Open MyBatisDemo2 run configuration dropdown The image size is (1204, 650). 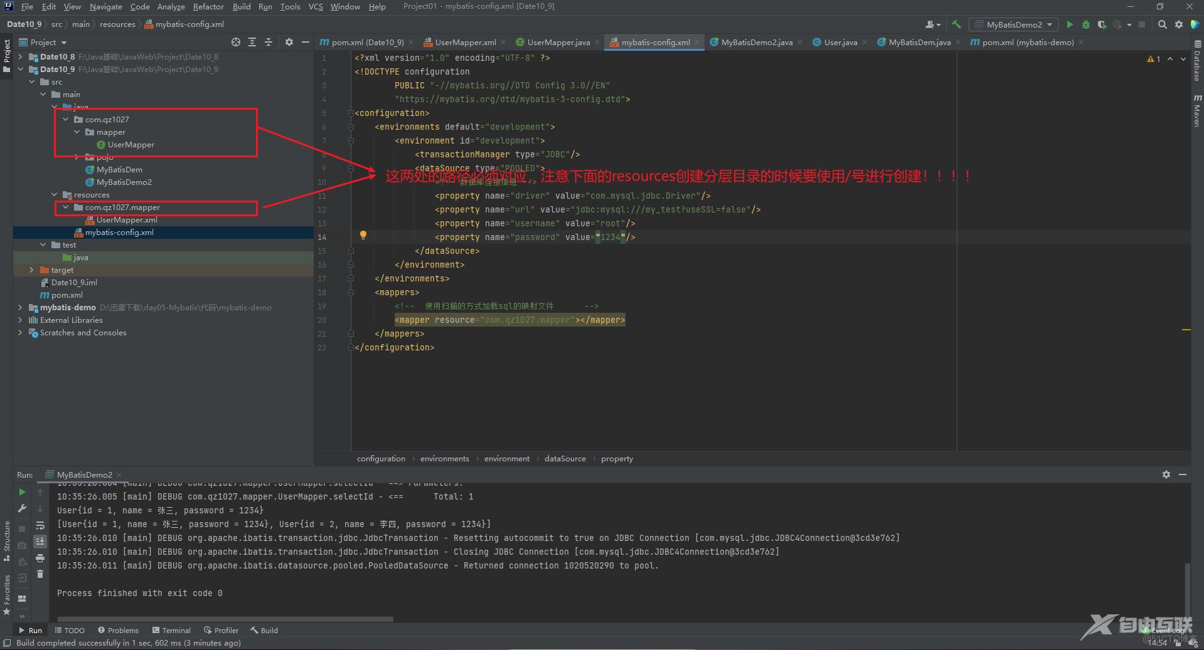1014,24
